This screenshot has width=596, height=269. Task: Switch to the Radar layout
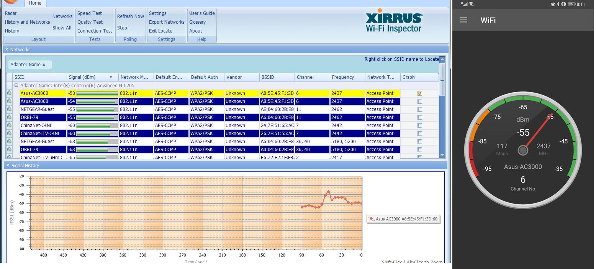(11, 13)
